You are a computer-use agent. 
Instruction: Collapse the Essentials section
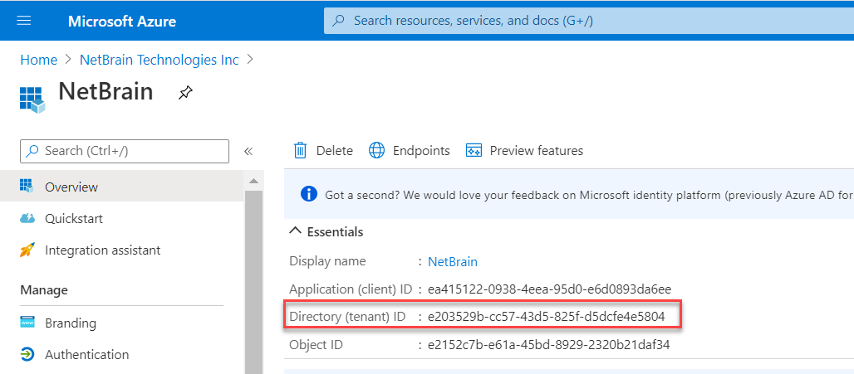click(x=295, y=232)
